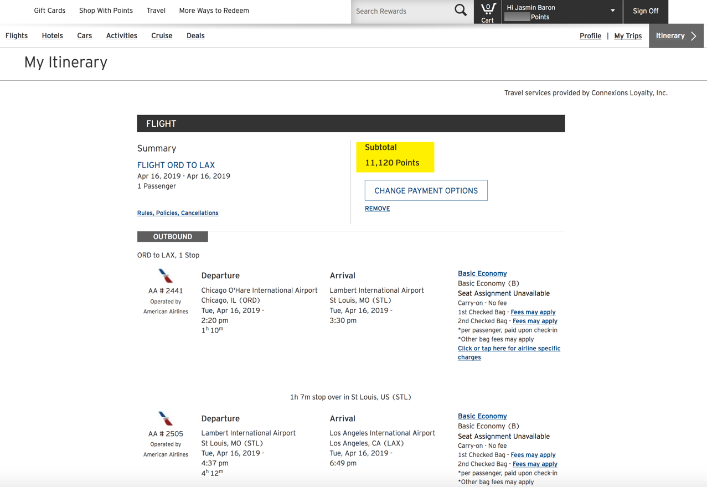
Task: Click the '3:30 pm' arrival time
Action: [x=343, y=320]
